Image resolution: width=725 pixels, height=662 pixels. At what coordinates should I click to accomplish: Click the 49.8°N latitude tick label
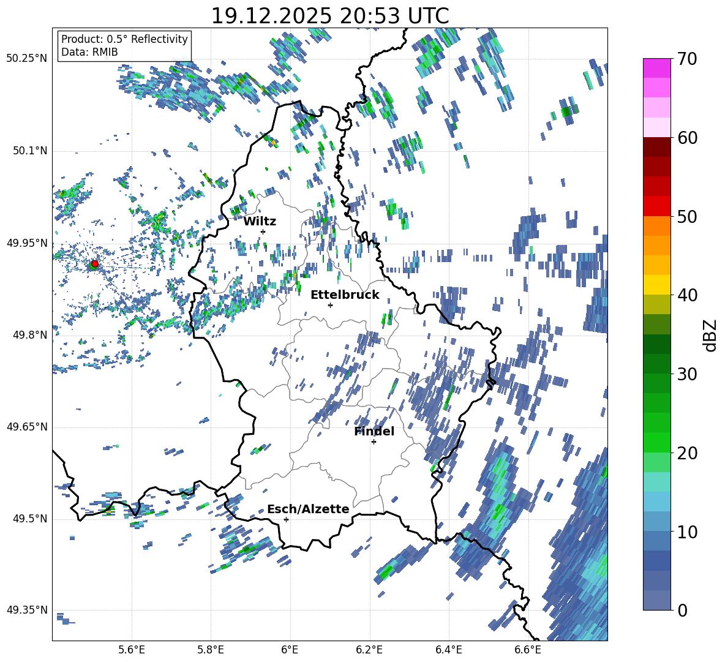click(30, 335)
